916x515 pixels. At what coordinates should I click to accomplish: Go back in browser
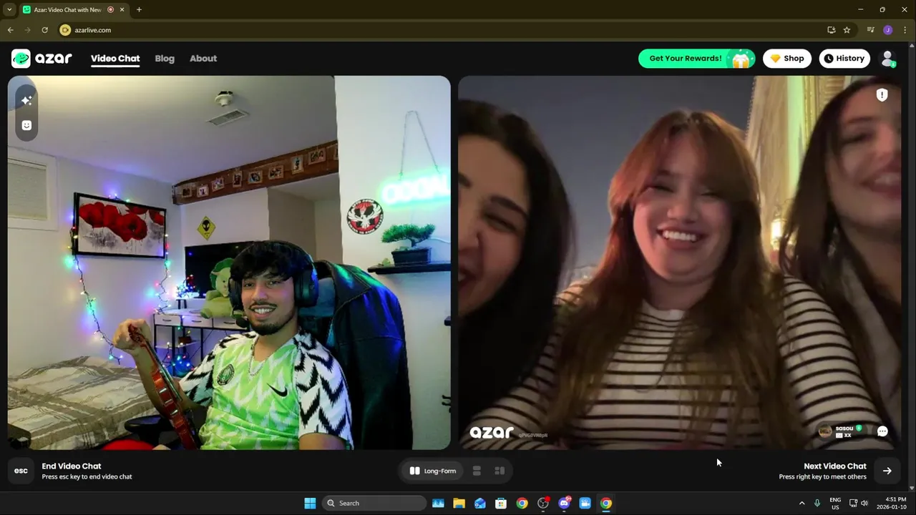coord(10,30)
